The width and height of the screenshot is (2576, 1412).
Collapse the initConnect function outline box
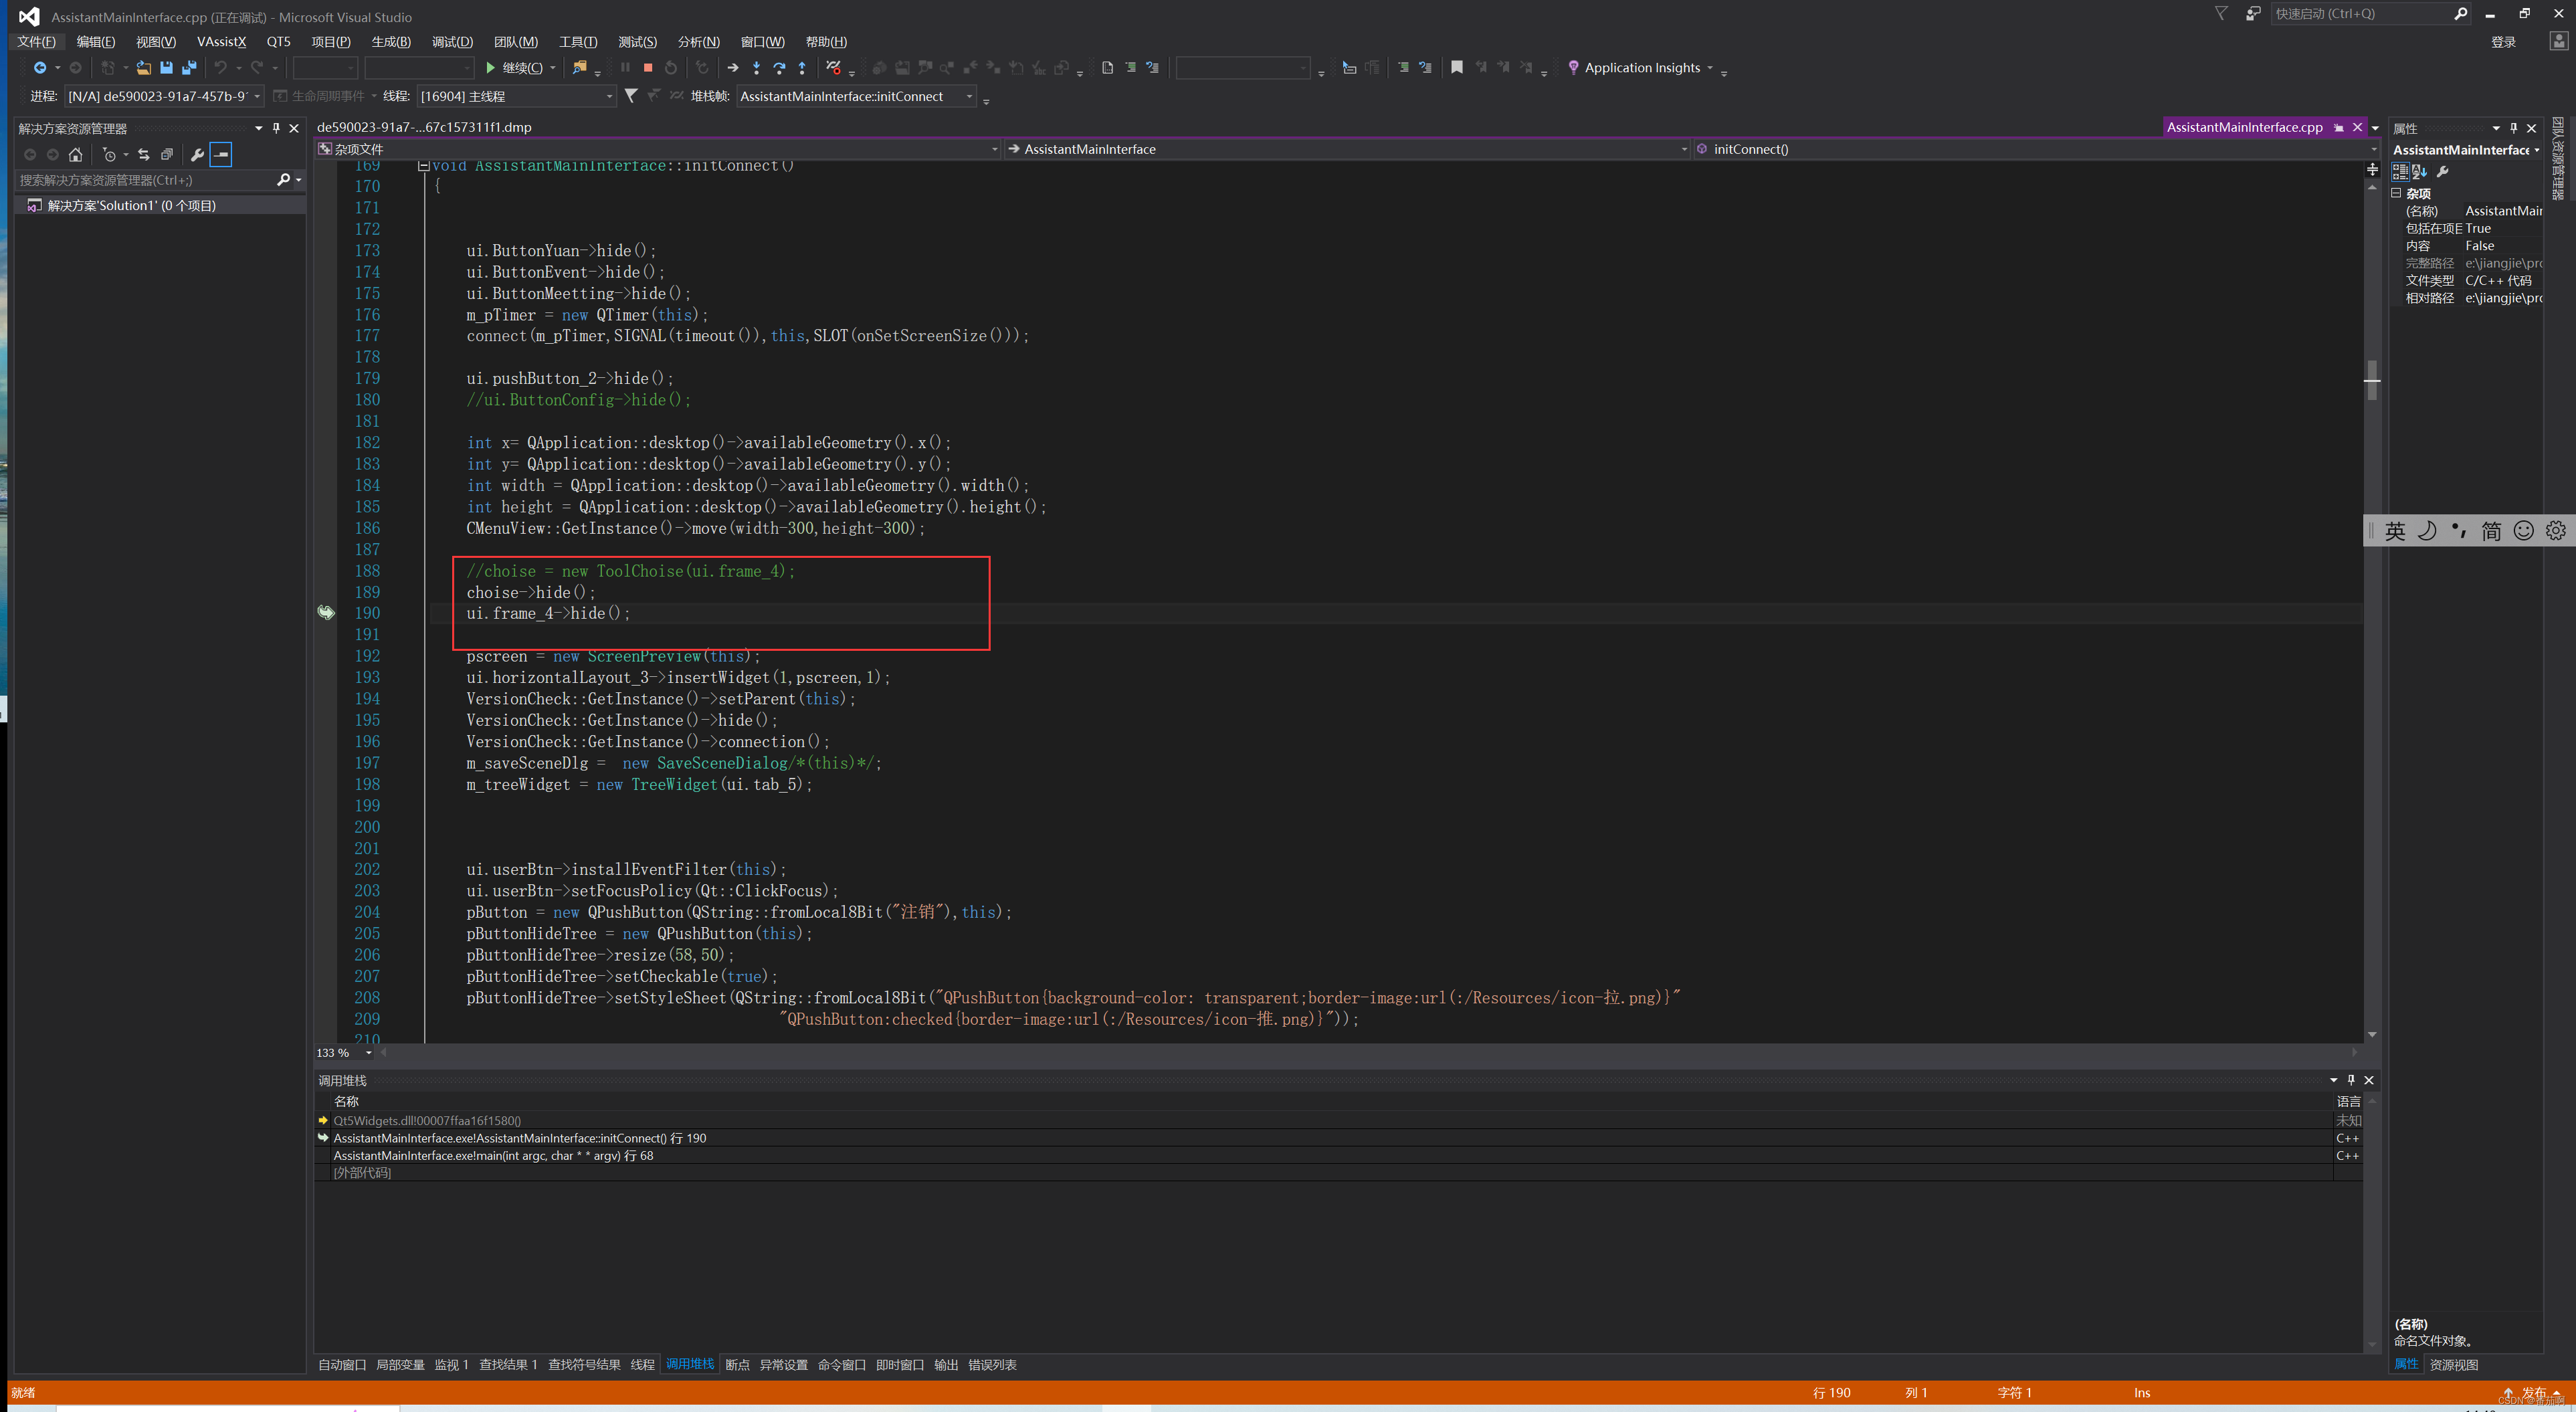point(423,166)
